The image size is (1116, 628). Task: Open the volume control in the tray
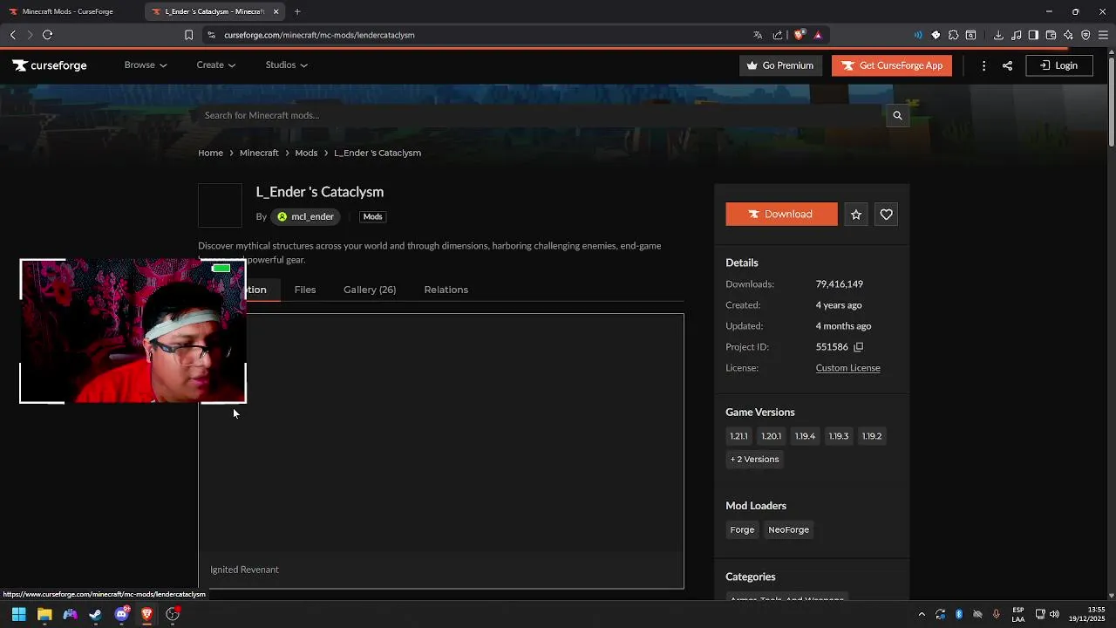pyautogui.click(x=1054, y=614)
